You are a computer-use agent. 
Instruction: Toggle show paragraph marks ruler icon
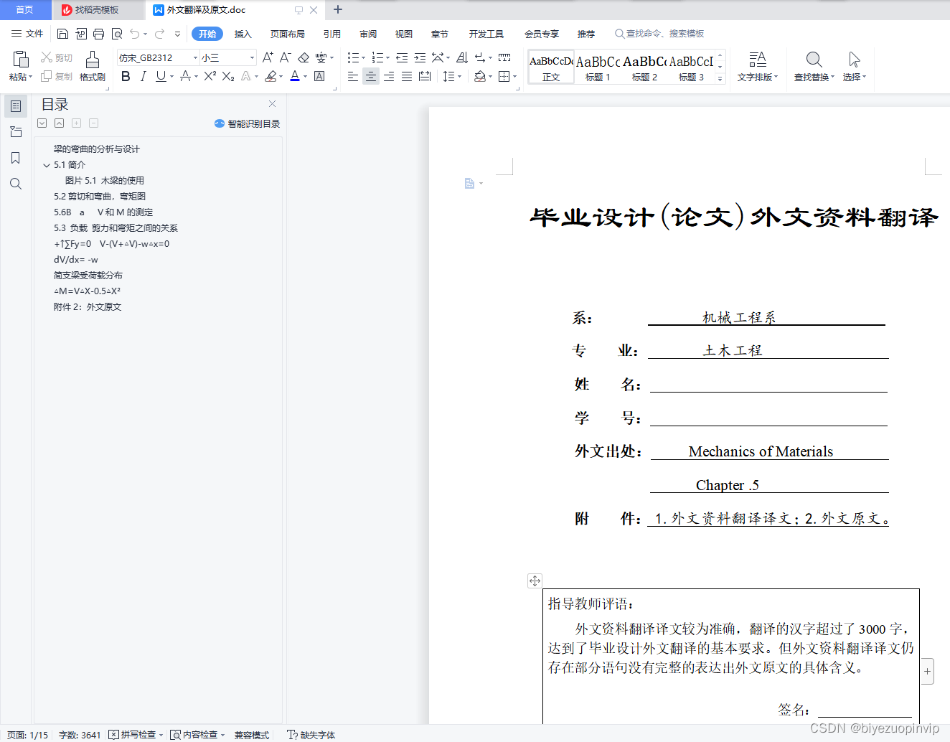[504, 57]
